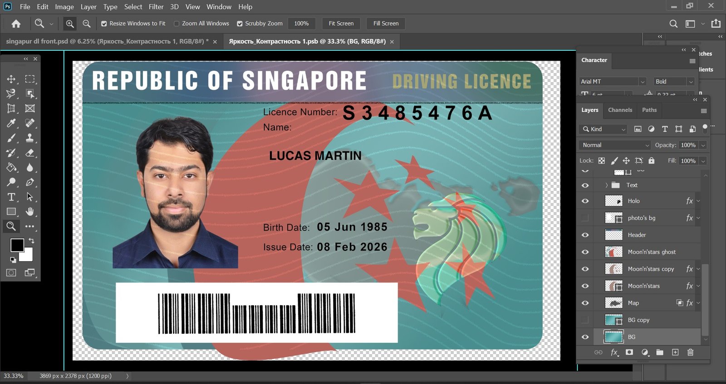Enable the Zoom All Windows checkbox
This screenshot has height=384, width=726.
[177, 24]
